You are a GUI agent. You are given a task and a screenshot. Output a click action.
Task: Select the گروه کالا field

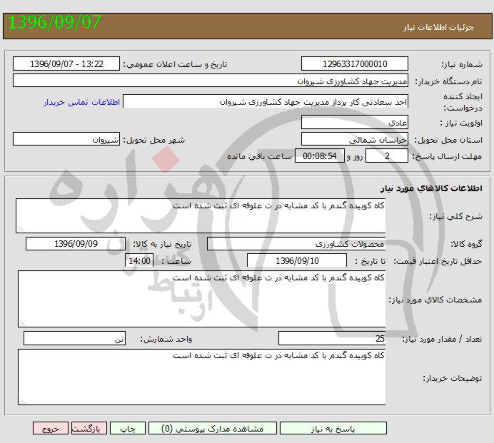(x=296, y=244)
